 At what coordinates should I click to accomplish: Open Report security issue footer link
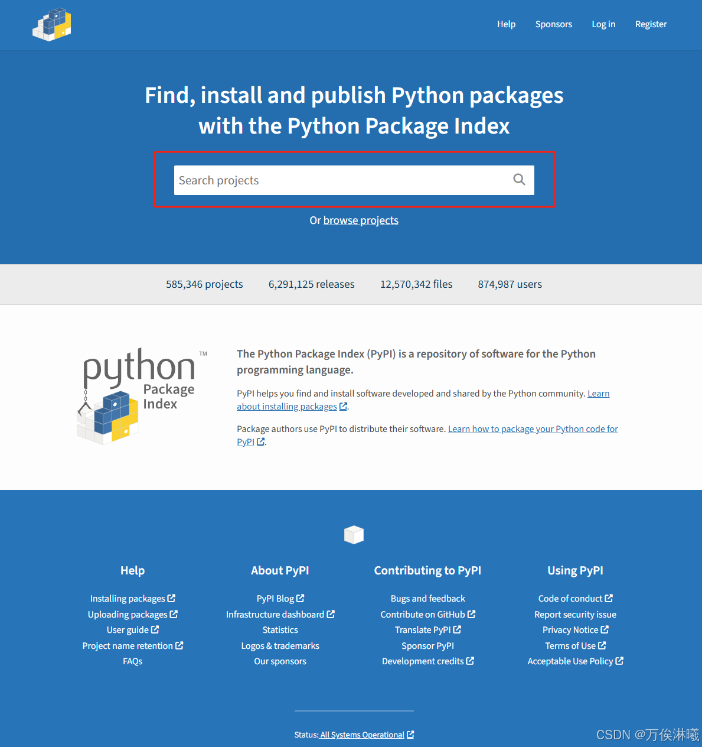(x=576, y=615)
